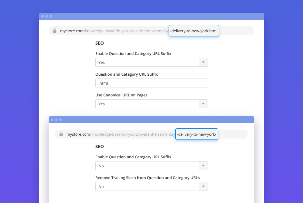Viewport: 303px width, 203px height.
Task: Click the rightmost dot in the top window title bar
Action: click(x=51, y=16)
